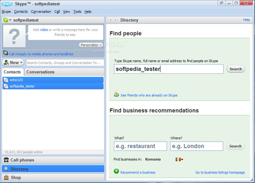Open the Call phones section
The height and width of the screenshot is (183, 255).
coord(53,160)
